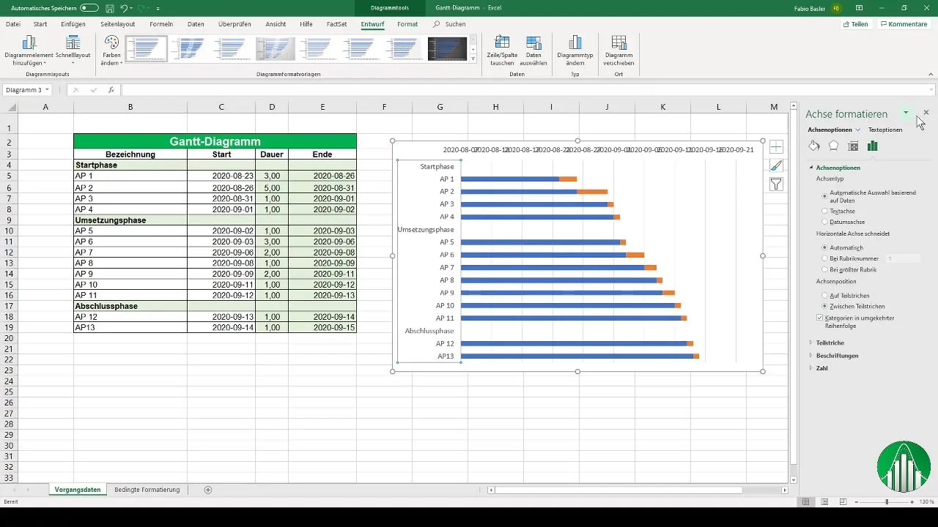Viewport: 938px width, 527px height.
Task: Click the Undo arrow icon
Action: tap(124, 7)
